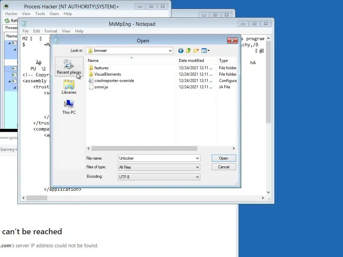The image size is (343, 257).
Task: Open the File menu in Notepad
Action: (25, 31)
